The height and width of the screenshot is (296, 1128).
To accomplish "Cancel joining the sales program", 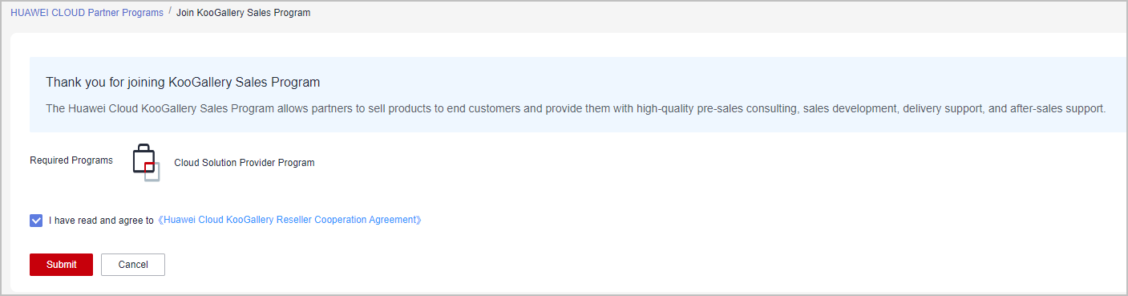I will coord(133,265).
